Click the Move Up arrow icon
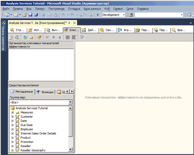The height and width of the screenshot is (155, 194). coord(54,37)
